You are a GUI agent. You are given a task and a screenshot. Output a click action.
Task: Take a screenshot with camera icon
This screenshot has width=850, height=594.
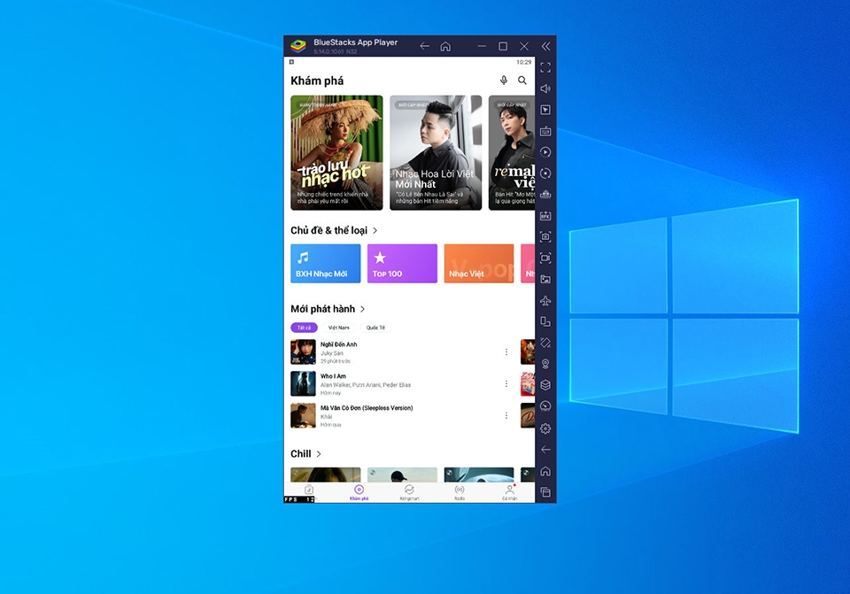click(545, 237)
